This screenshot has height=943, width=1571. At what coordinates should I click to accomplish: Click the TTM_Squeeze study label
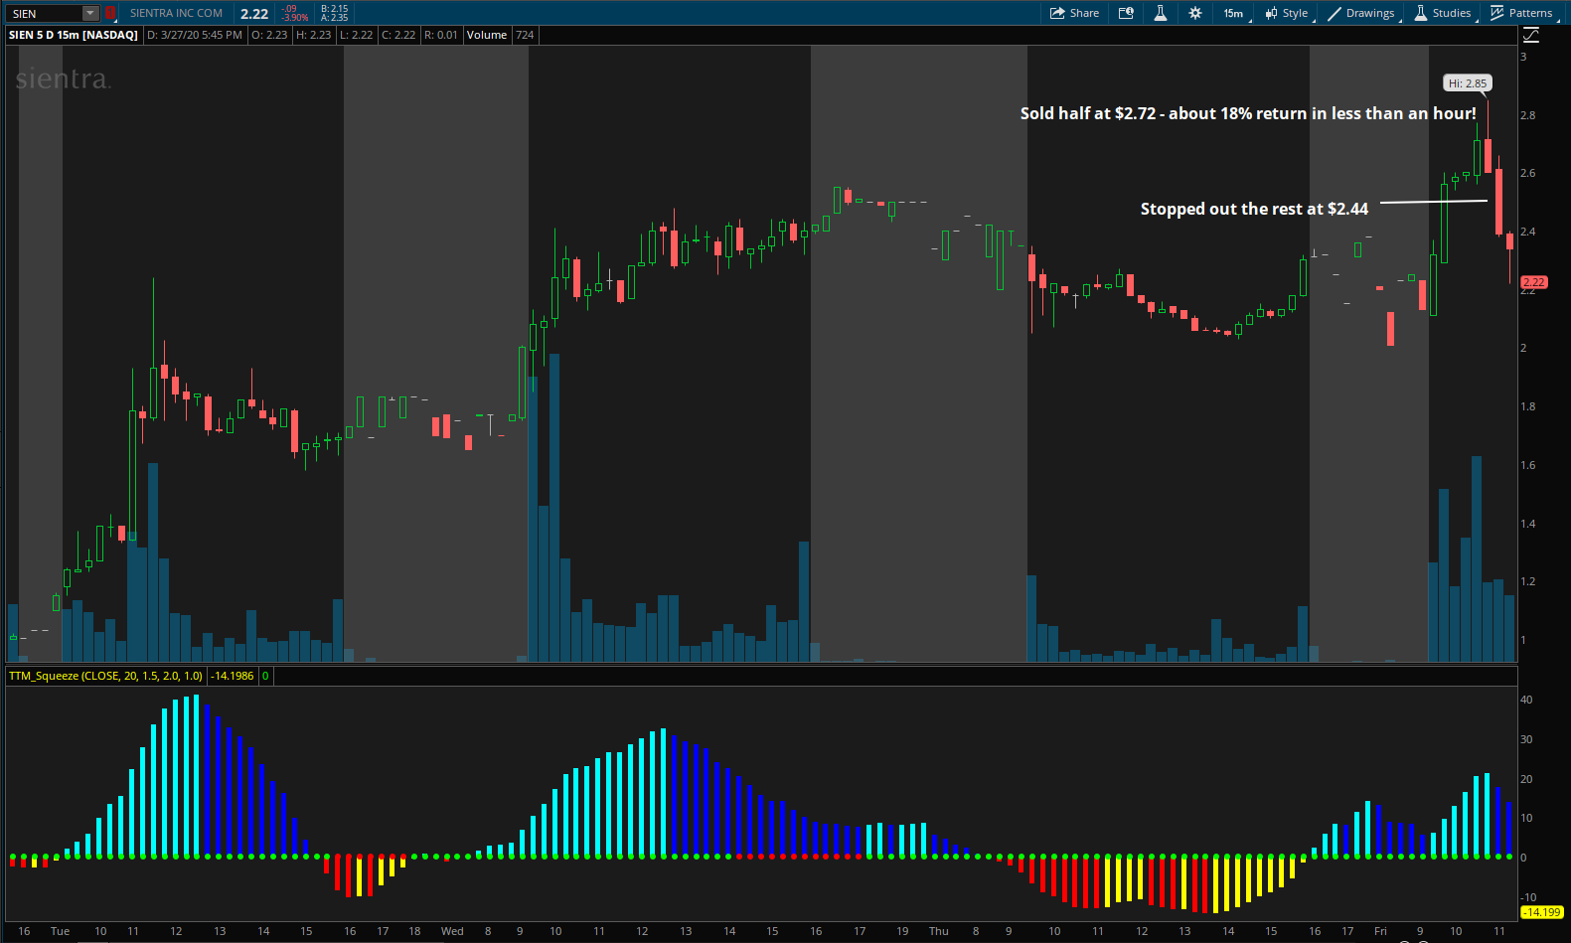(x=105, y=676)
